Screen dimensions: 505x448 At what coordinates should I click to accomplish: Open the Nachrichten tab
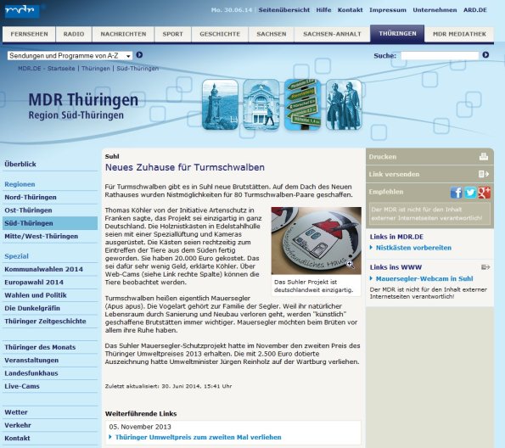point(123,34)
